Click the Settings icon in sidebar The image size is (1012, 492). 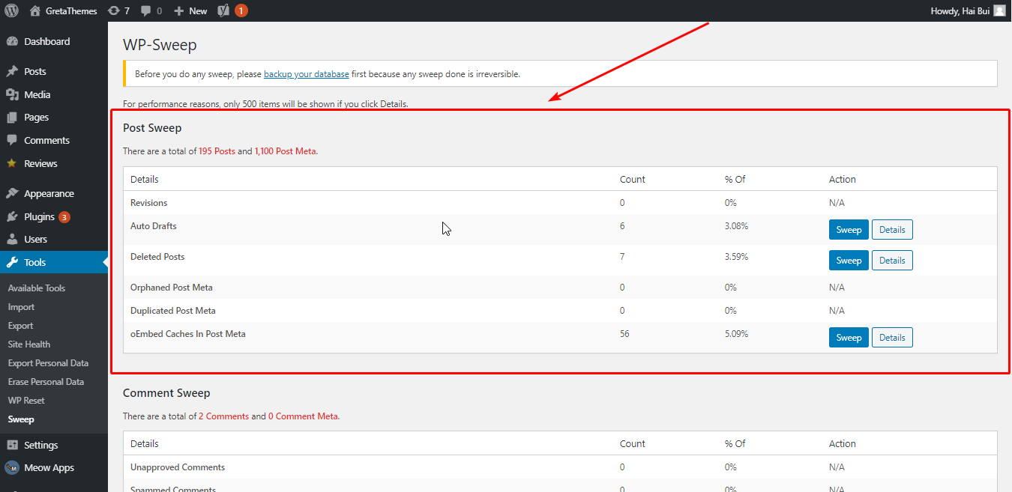[12, 445]
